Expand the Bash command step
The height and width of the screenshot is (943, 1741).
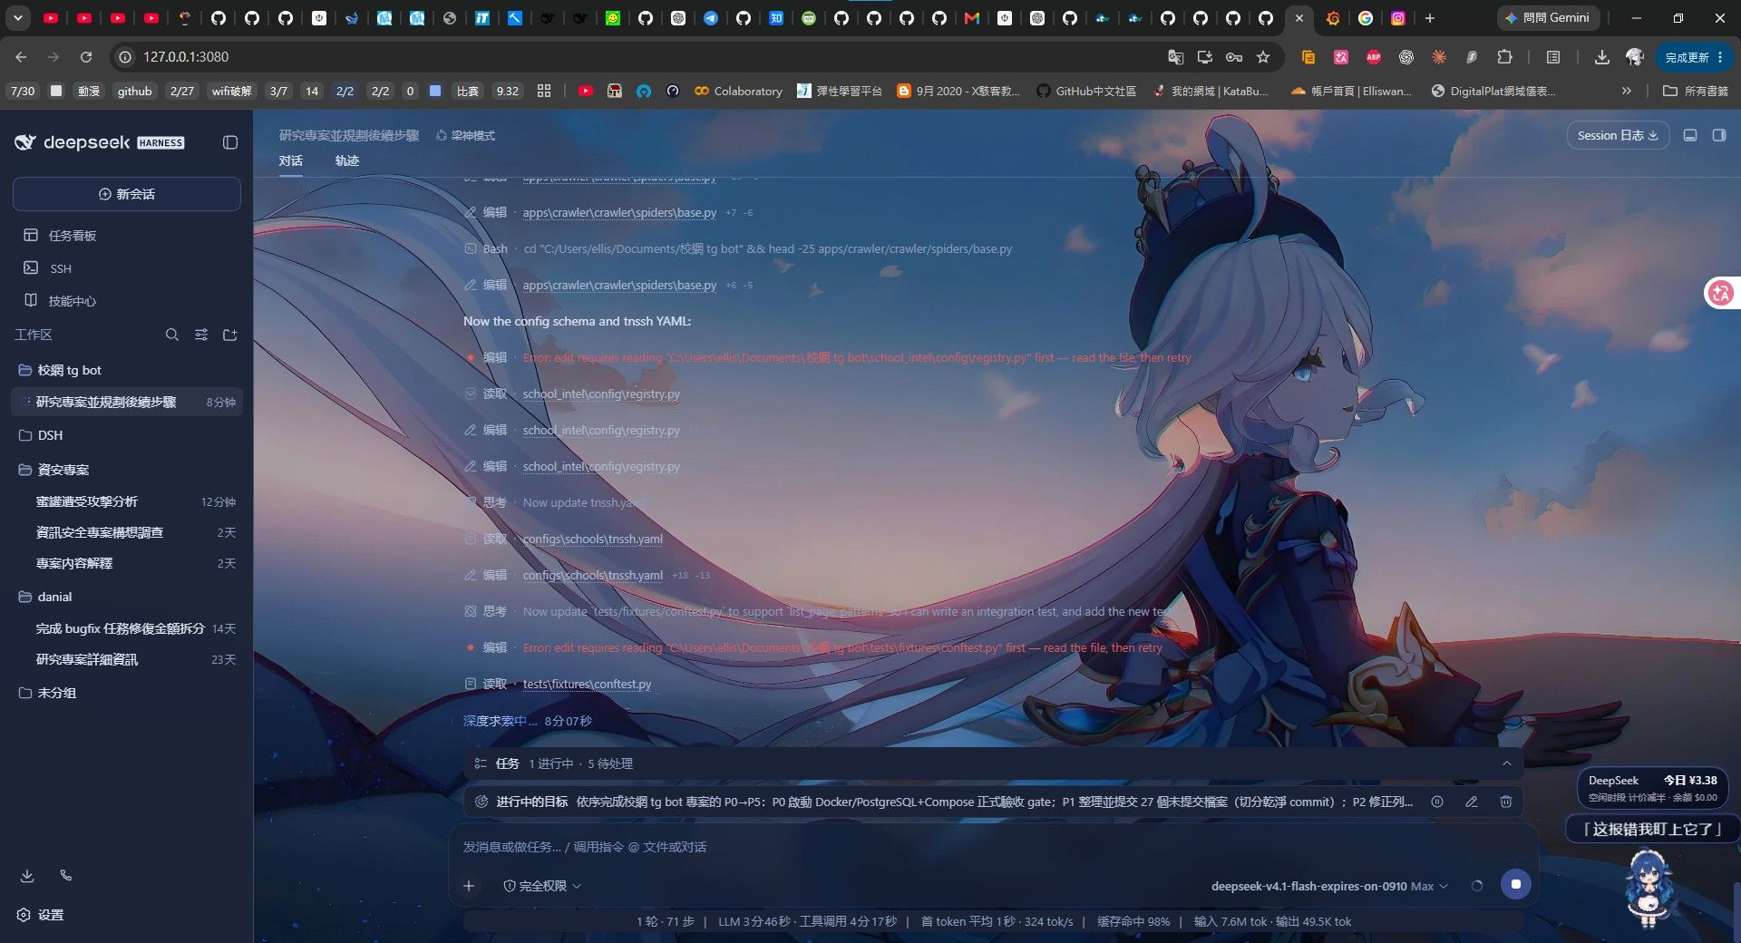click(738, 248)
